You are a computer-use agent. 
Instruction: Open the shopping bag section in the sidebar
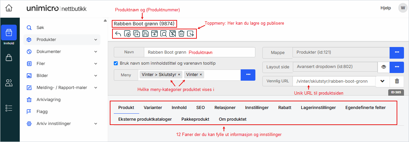click(x=9, y=58)
